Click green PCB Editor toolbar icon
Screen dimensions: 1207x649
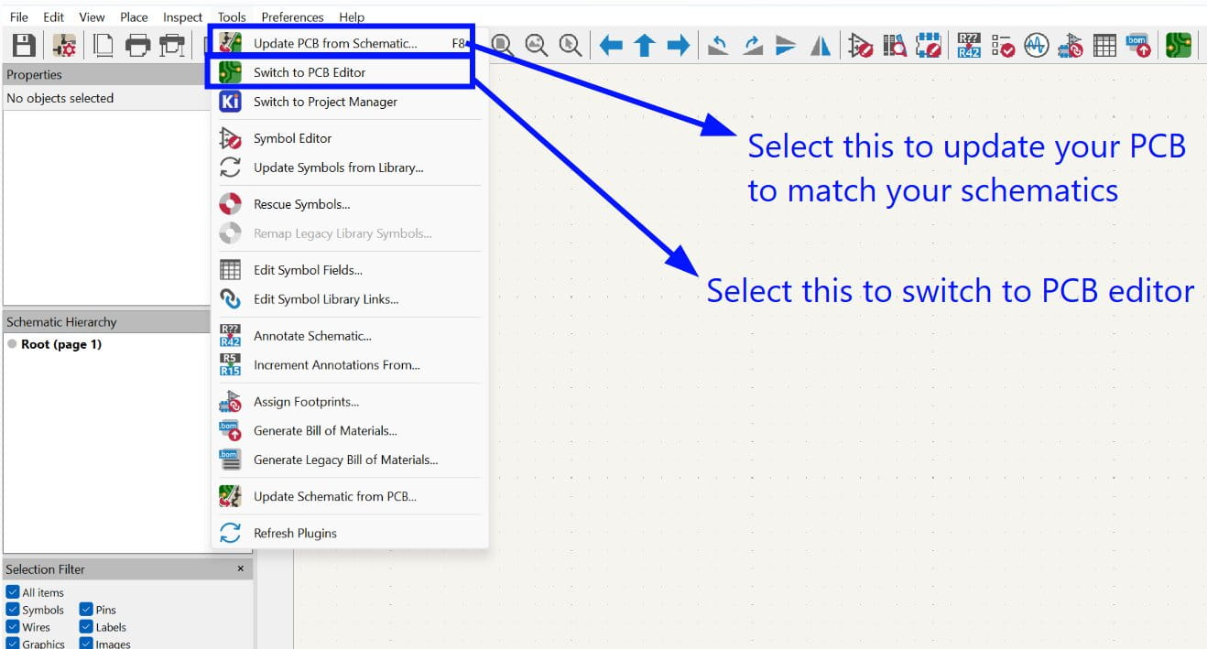click(x=1179, y=45)
